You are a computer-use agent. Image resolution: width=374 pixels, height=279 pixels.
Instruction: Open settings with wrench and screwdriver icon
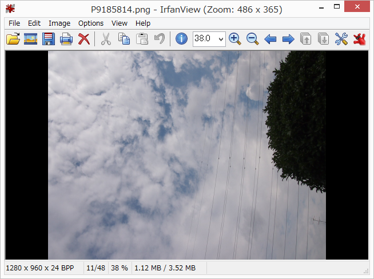[341, 39]
